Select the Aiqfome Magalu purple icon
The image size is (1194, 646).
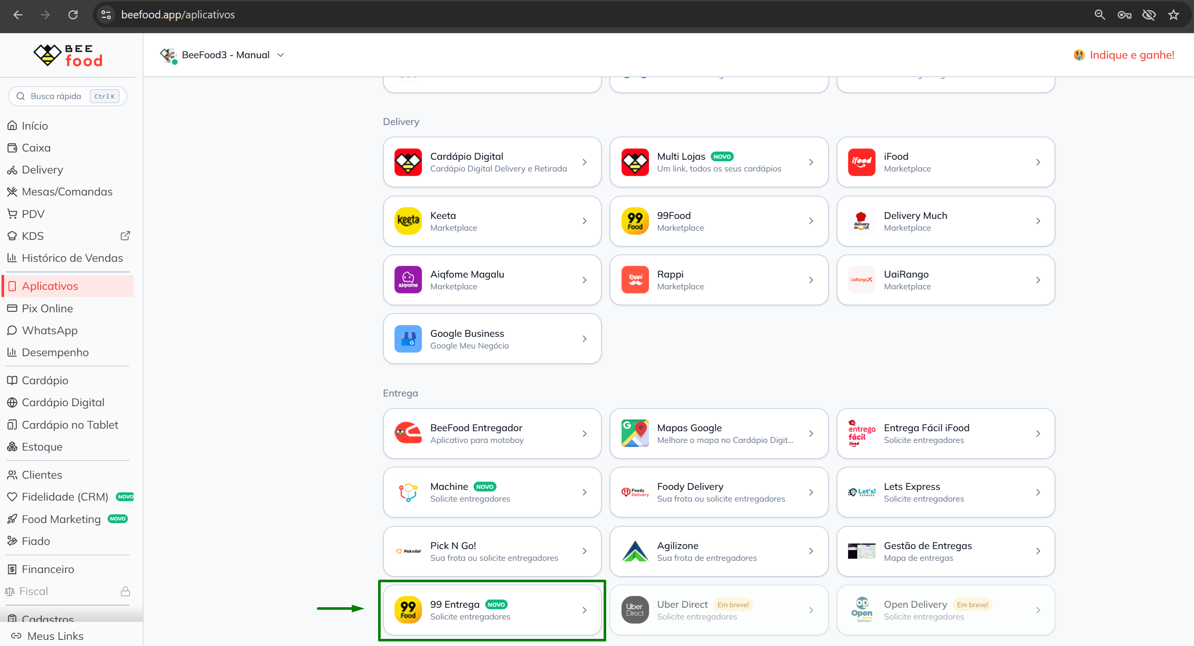click(x=408, y=280)
